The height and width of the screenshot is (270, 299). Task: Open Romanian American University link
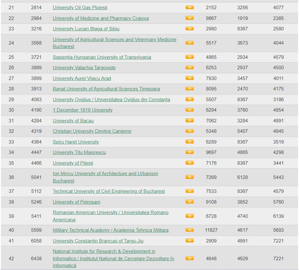[x=110, y=212]
